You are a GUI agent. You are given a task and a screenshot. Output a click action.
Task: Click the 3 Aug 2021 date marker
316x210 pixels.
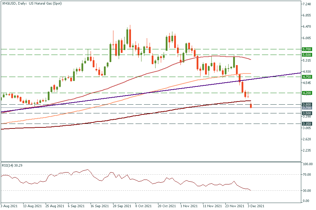(x=9, y=206)
